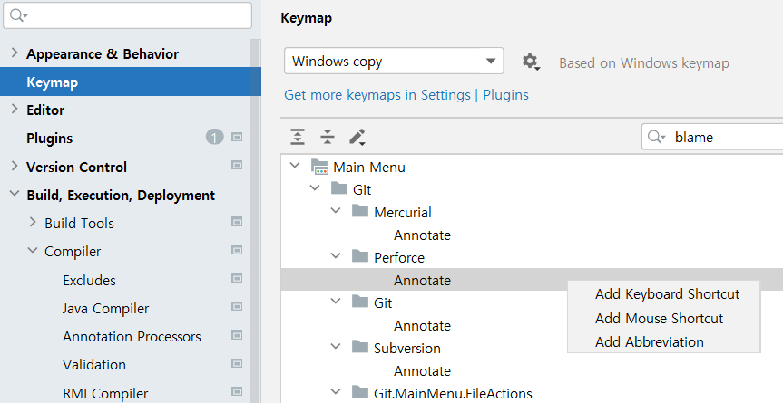Open the keymap gear options menu
This screenshot has width=783, height=403.
click(x=531, y=62)
